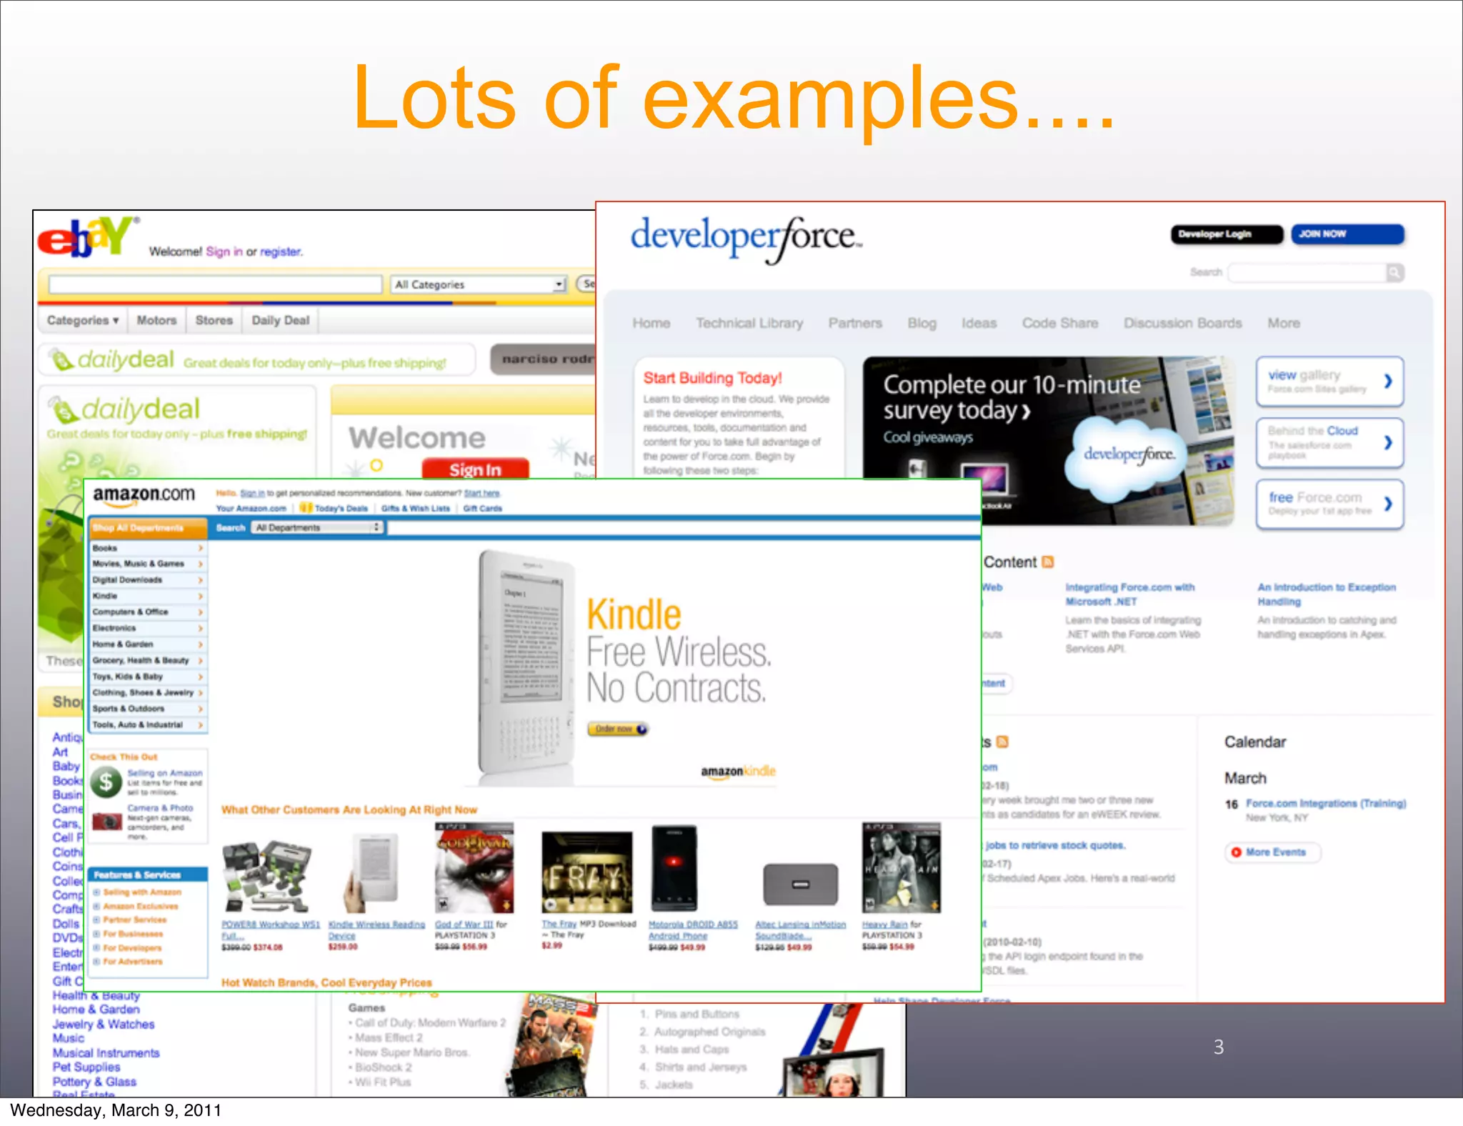Click the JOIN NOW button
This screenshot has height=1126, width=1463.
coord(1347,234)
